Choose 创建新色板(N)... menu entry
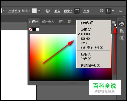 [94, 65]
